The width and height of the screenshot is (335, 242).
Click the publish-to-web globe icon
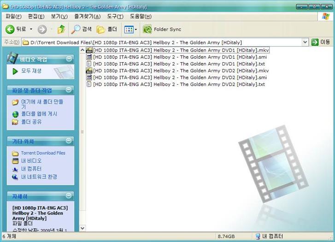[x=15, y=114]
